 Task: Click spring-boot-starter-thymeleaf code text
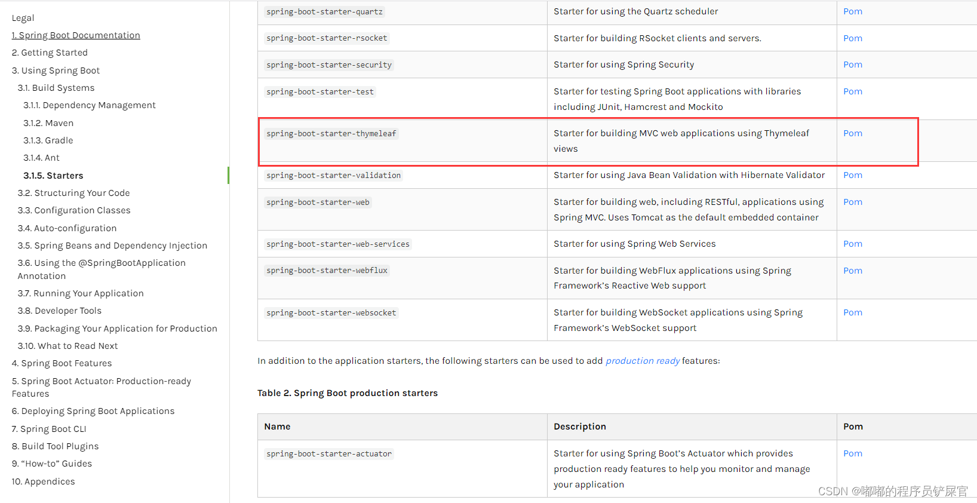coord(331,134)
